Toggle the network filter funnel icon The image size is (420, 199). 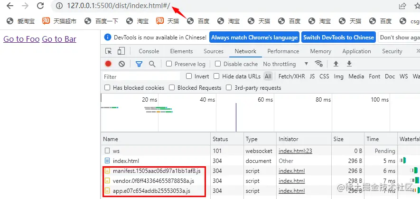coord(139,64)
